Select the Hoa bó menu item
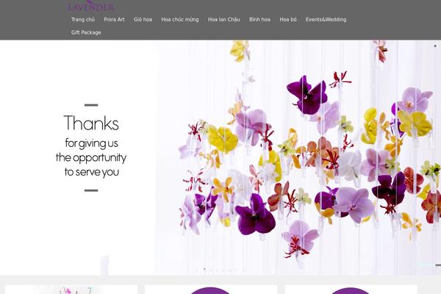Viewport: 441px width, 294px height. click(x=288, y=19)
